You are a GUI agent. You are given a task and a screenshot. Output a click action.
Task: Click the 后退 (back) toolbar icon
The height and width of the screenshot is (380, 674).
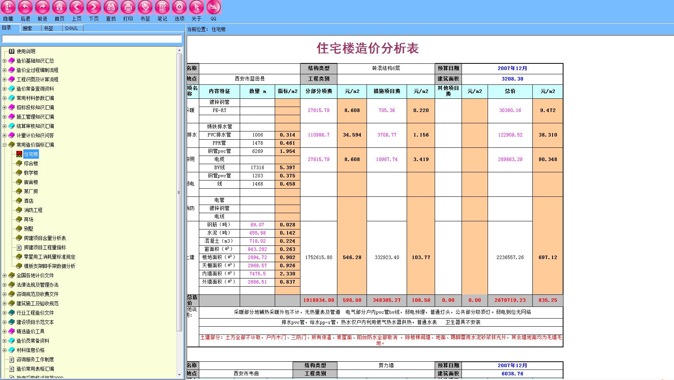coord(25,7)
